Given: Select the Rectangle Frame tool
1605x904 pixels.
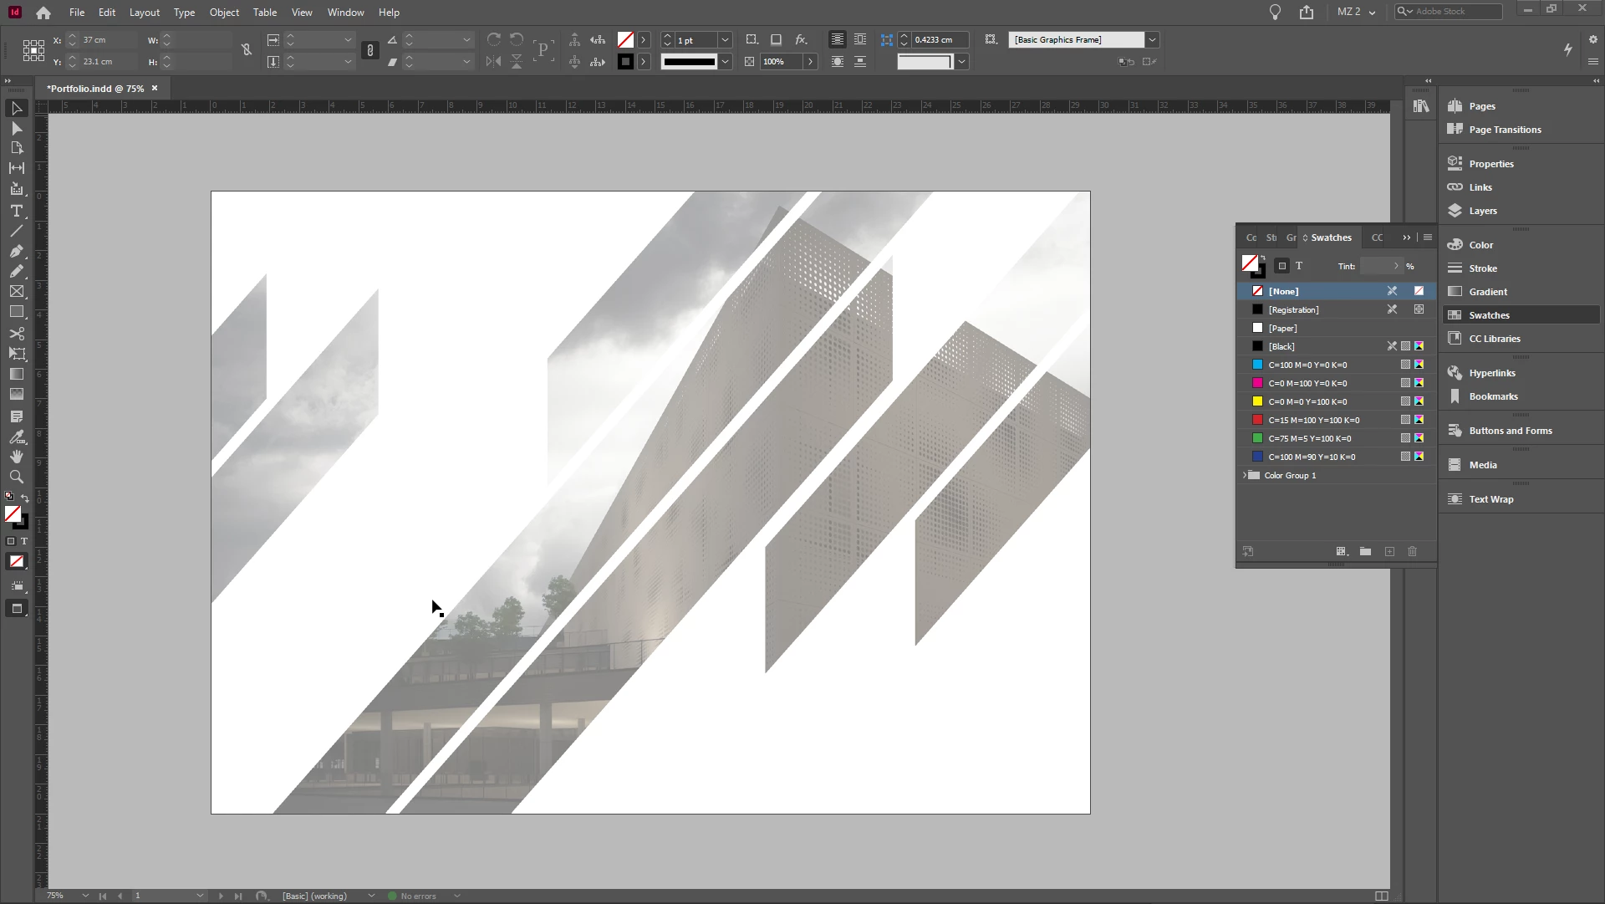Looking at the screenshot, I should pos(16,292).
